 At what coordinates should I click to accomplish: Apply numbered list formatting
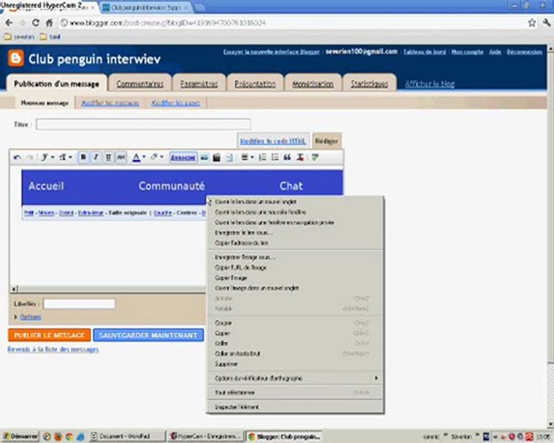point(262,158)
